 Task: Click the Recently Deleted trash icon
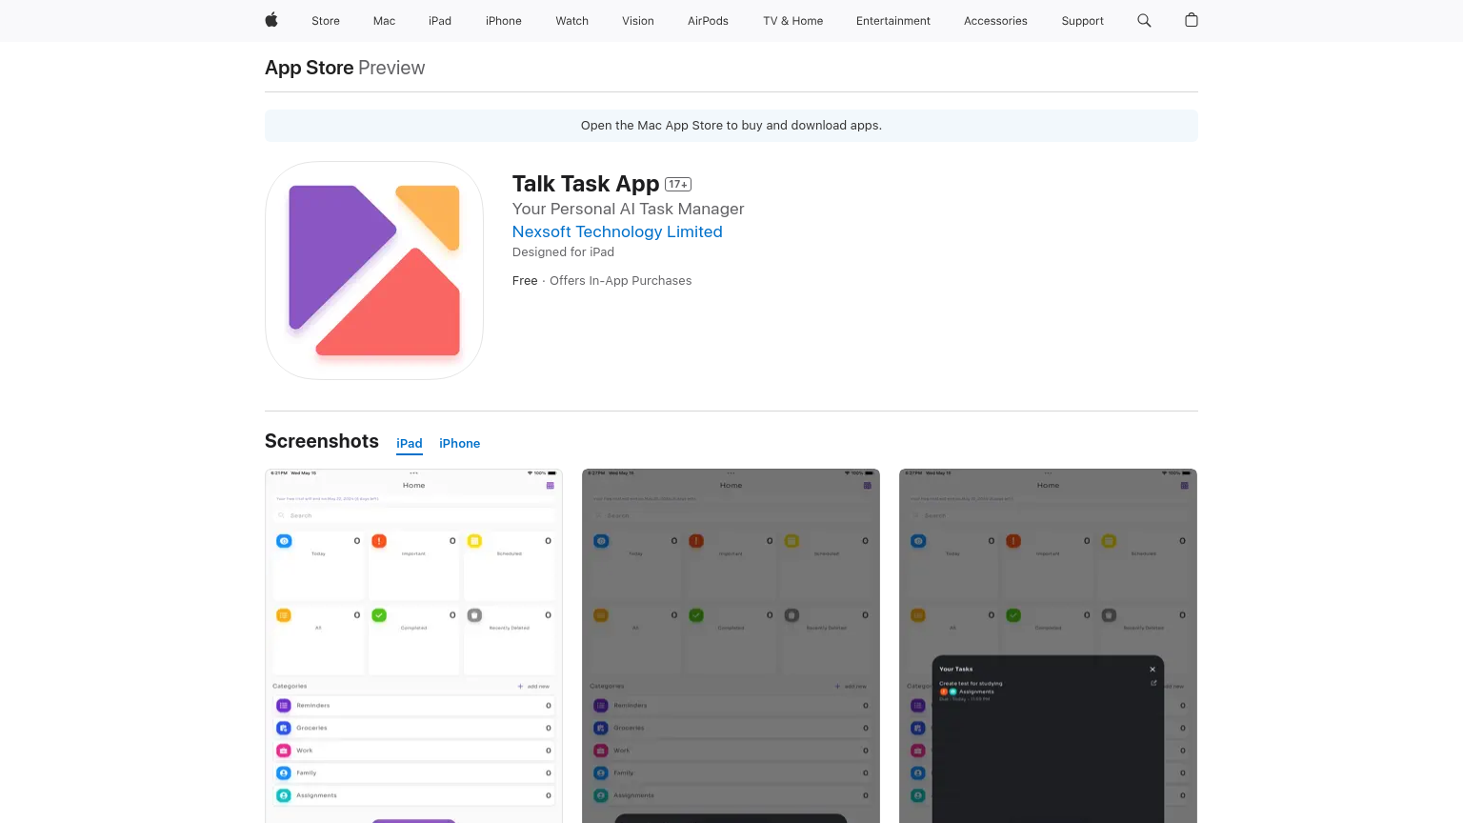[x=474, y=614]
